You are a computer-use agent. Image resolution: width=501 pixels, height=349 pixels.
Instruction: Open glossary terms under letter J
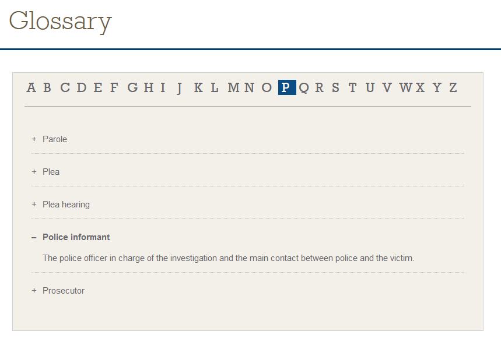click(x=180, y=87)
